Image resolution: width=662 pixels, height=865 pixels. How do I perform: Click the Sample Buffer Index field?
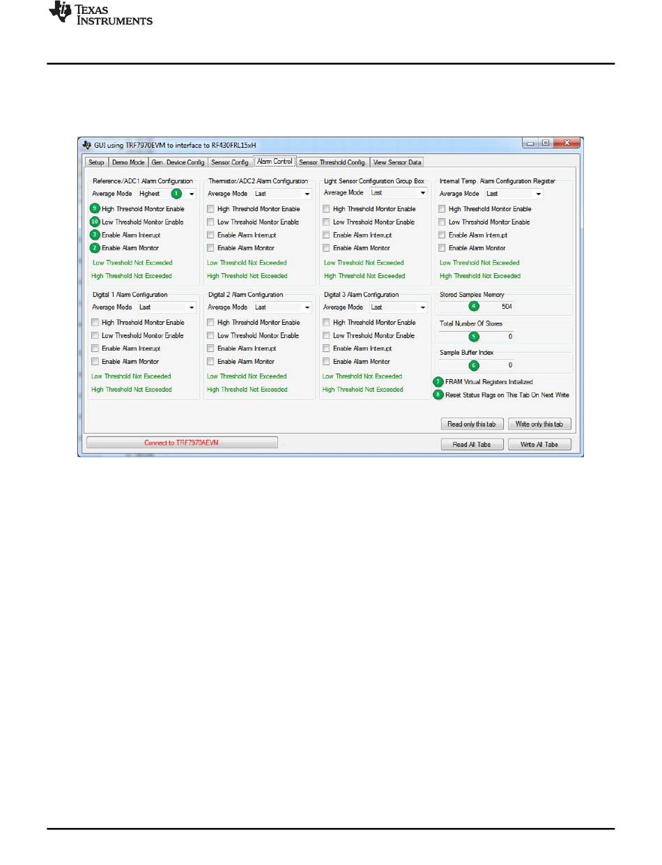[x=477, y=365]
